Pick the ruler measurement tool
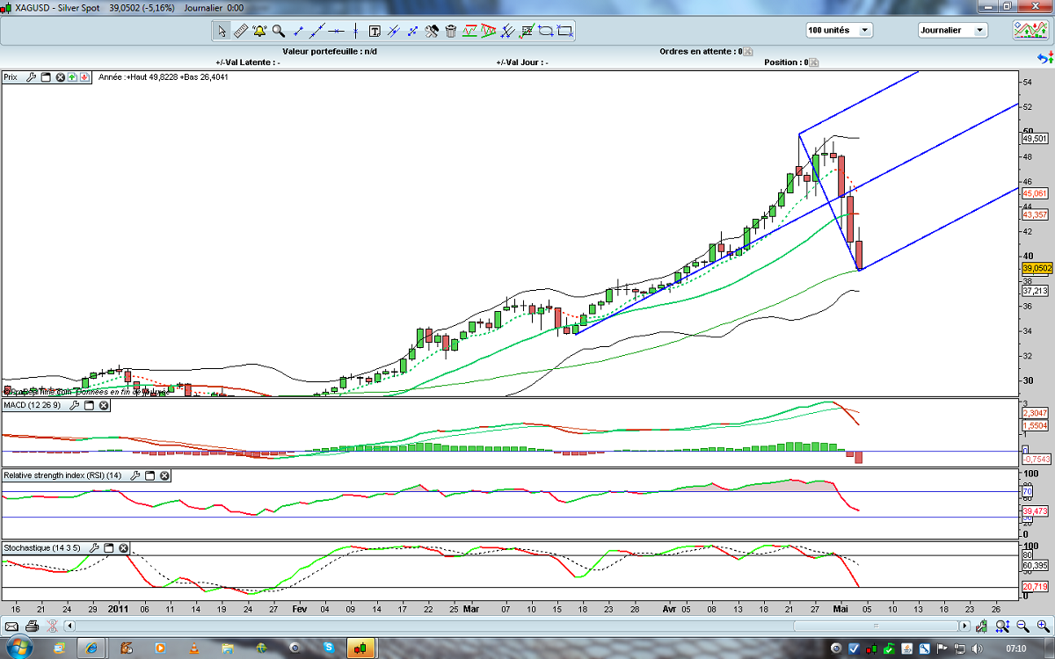Screen dimensions: 1055x659 tap(240, 31)
